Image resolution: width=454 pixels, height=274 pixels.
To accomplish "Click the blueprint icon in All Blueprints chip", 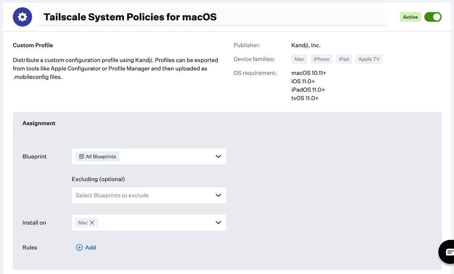I will click(81, 157).
